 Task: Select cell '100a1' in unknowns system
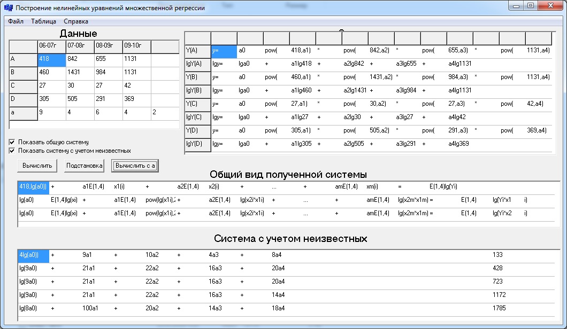(x=96, y=309)
